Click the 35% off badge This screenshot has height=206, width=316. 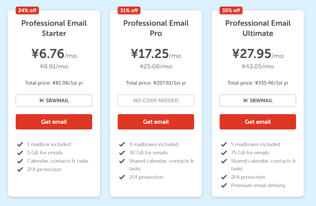pyautogui.click(x=231, y=10)
